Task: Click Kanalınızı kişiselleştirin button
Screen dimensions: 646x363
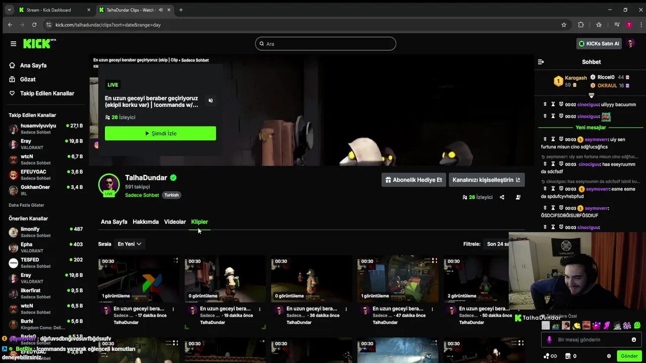Action: (486, 180)
